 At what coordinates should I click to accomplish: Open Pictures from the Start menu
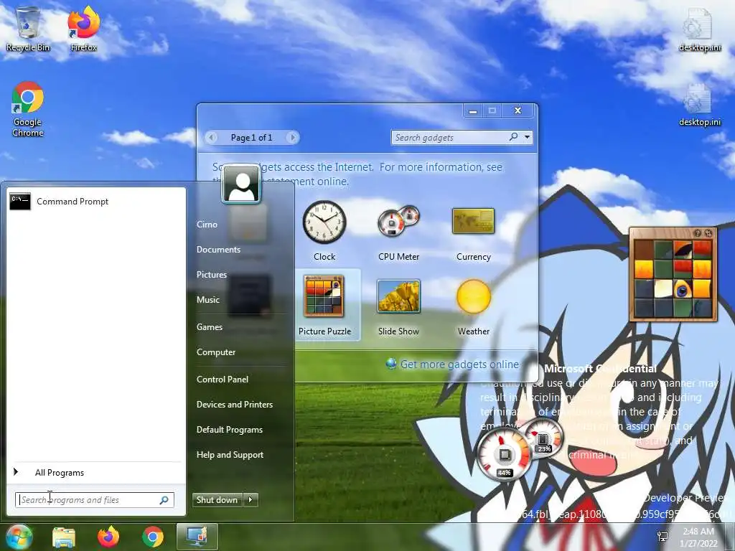[212, 275]
